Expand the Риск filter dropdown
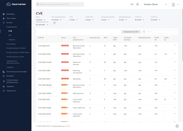Screen dimensions: 183x131 pyautogui.click(x=42, y=20)
